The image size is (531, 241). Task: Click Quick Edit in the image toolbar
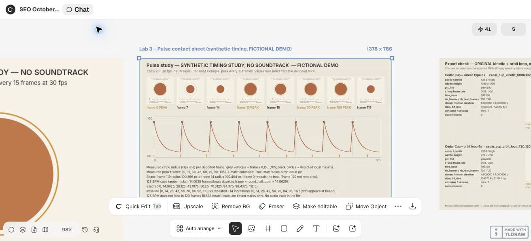coord(138,206)
